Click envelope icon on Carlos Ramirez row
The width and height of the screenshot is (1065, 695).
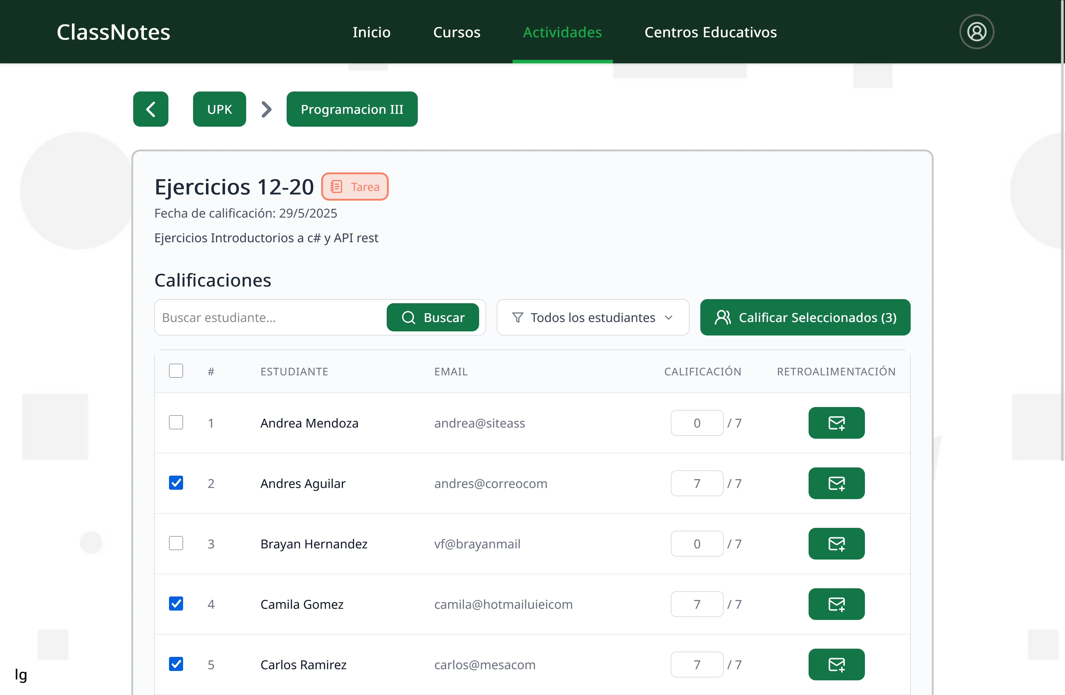click(836, 665)
